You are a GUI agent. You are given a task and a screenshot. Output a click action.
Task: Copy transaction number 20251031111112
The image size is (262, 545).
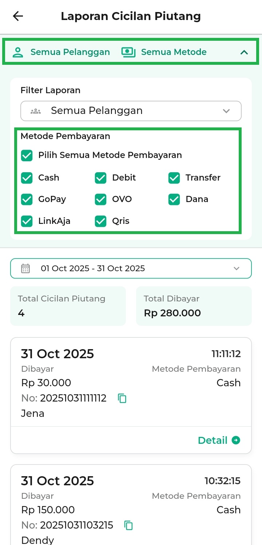122,398
